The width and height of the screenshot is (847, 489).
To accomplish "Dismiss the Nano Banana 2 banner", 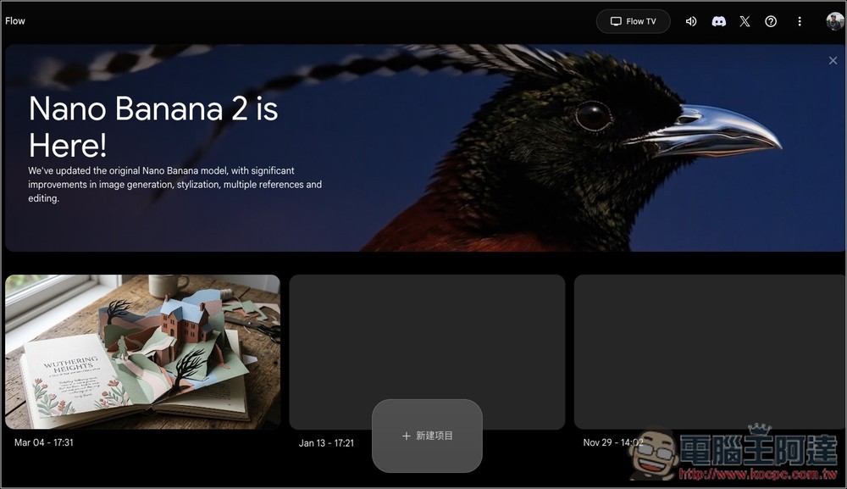I will pyautogui.click(x=833, y=60).
